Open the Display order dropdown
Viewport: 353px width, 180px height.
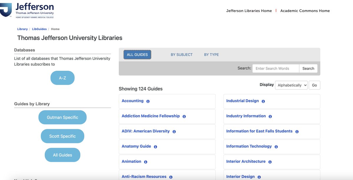tap(291, 85)
